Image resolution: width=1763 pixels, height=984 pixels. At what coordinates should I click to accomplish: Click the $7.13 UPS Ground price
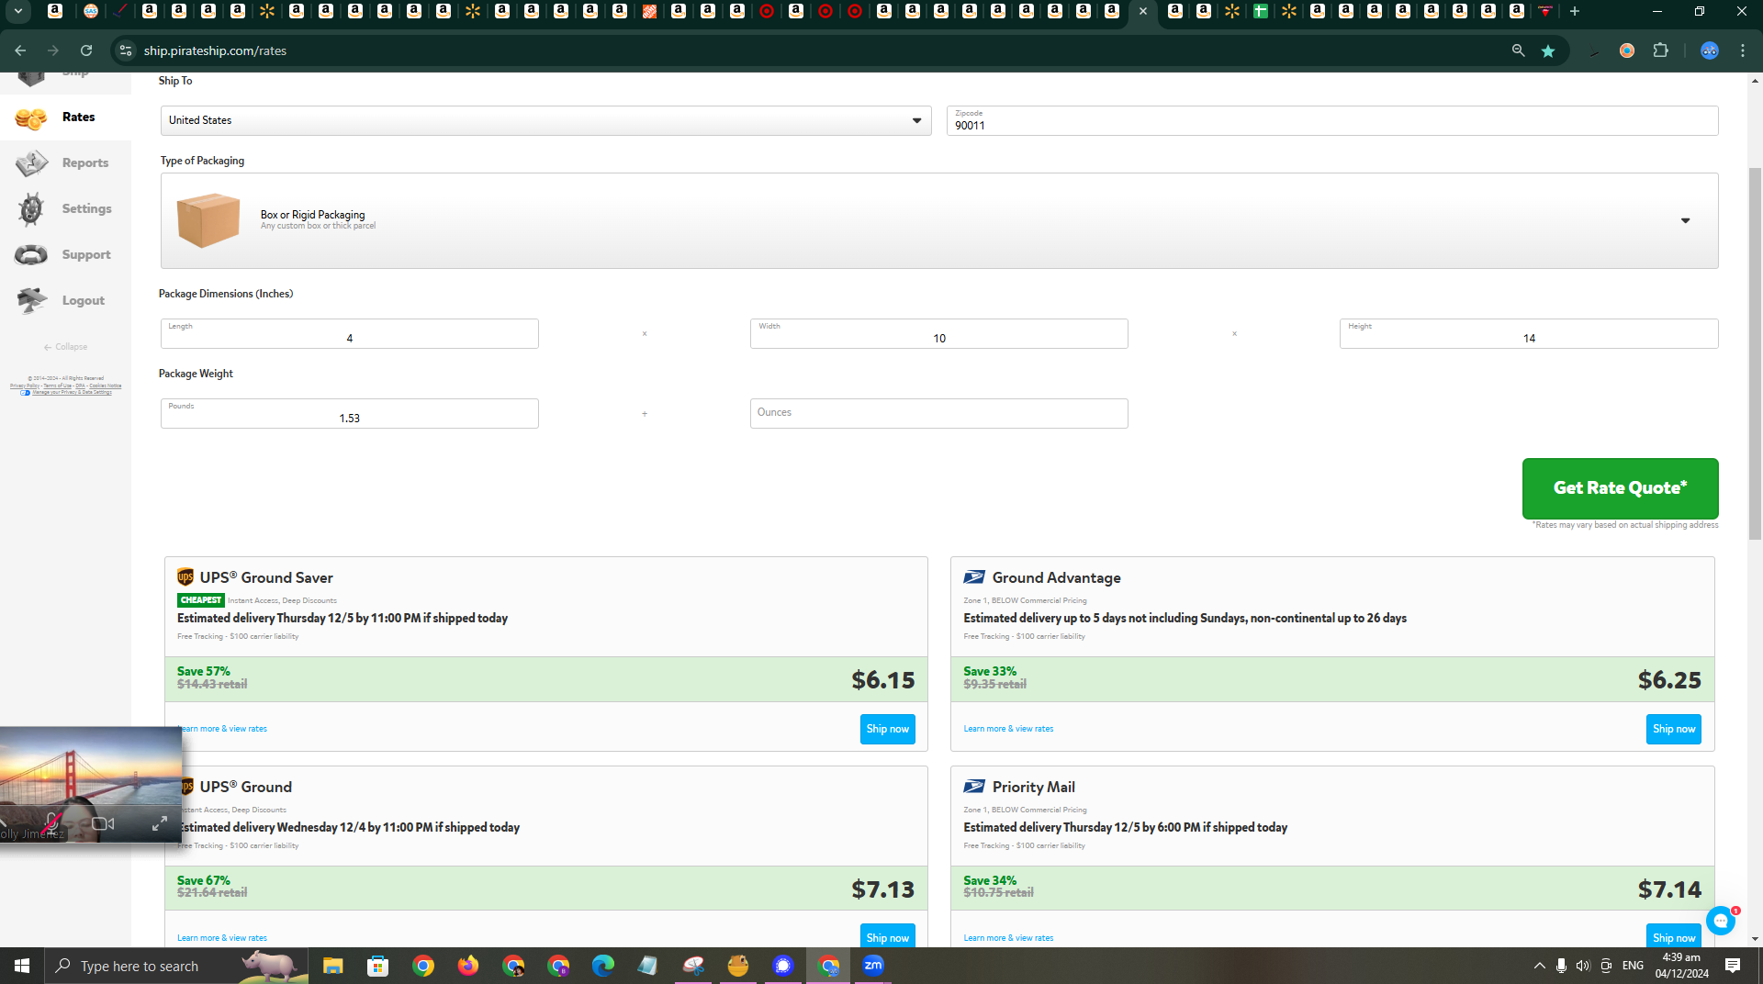[882, 889]
